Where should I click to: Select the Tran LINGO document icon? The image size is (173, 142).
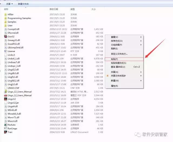[x=5, y=132]
